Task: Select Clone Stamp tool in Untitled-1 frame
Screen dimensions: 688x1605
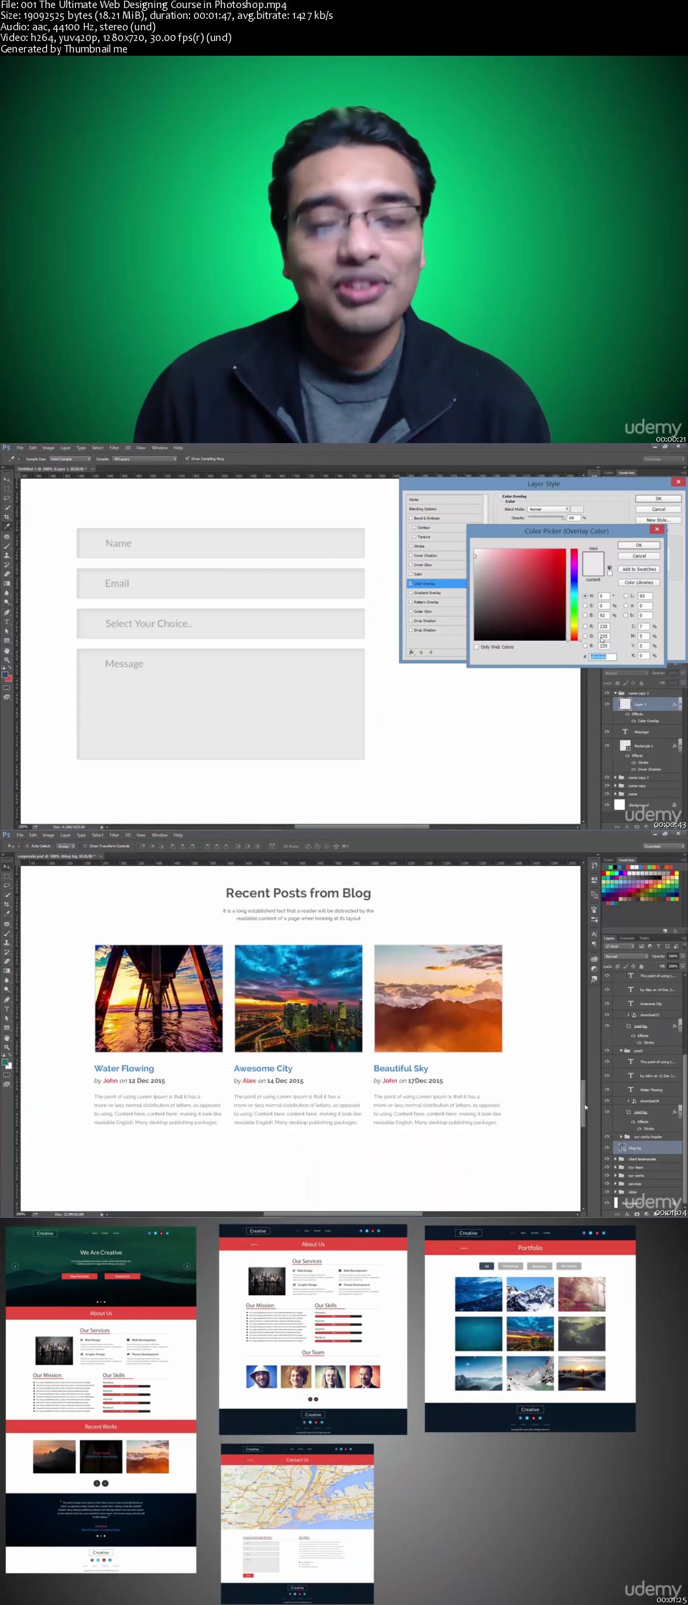Action: tap(7, 555)
